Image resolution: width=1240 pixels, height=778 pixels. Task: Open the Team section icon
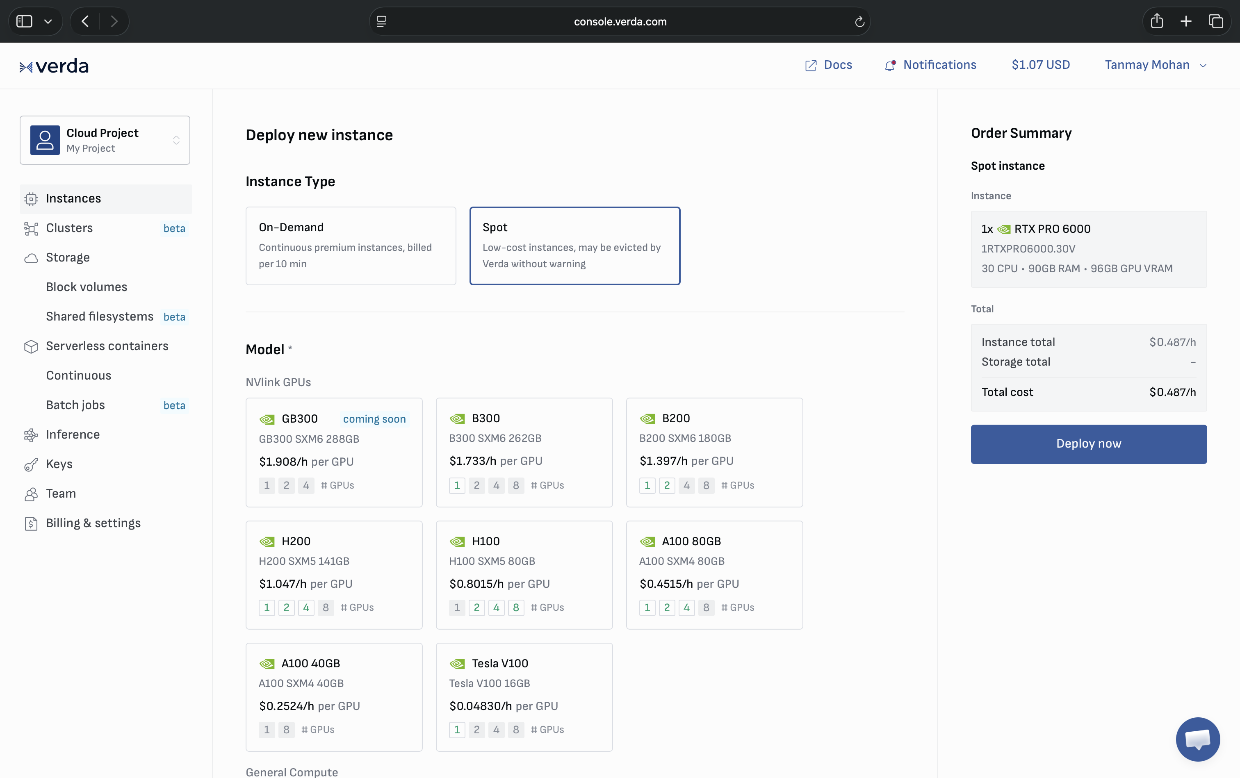31,494
